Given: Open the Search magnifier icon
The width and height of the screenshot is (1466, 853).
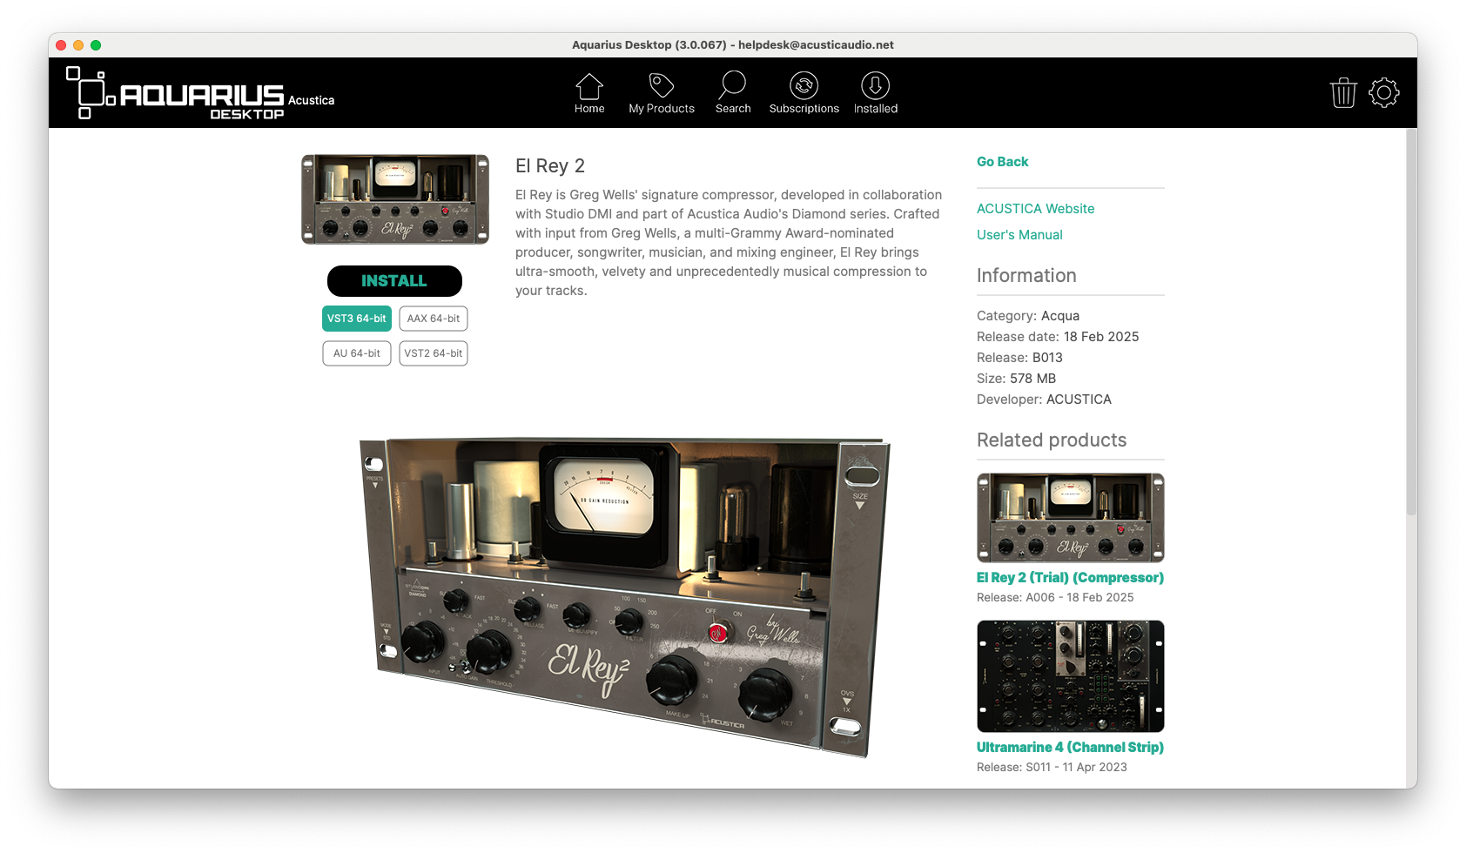Looking at the screenshot, I should point(733,85).
